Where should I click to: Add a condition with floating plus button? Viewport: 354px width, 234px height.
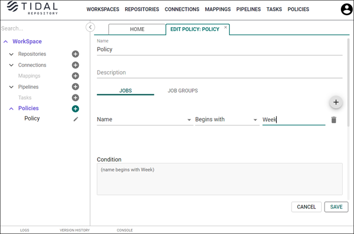click(336, 102)
